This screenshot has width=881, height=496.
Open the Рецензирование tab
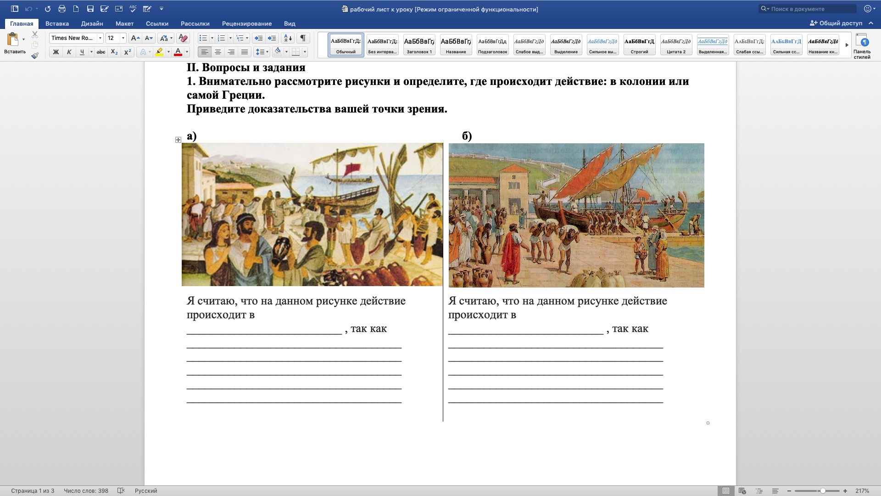coord(246,23)
